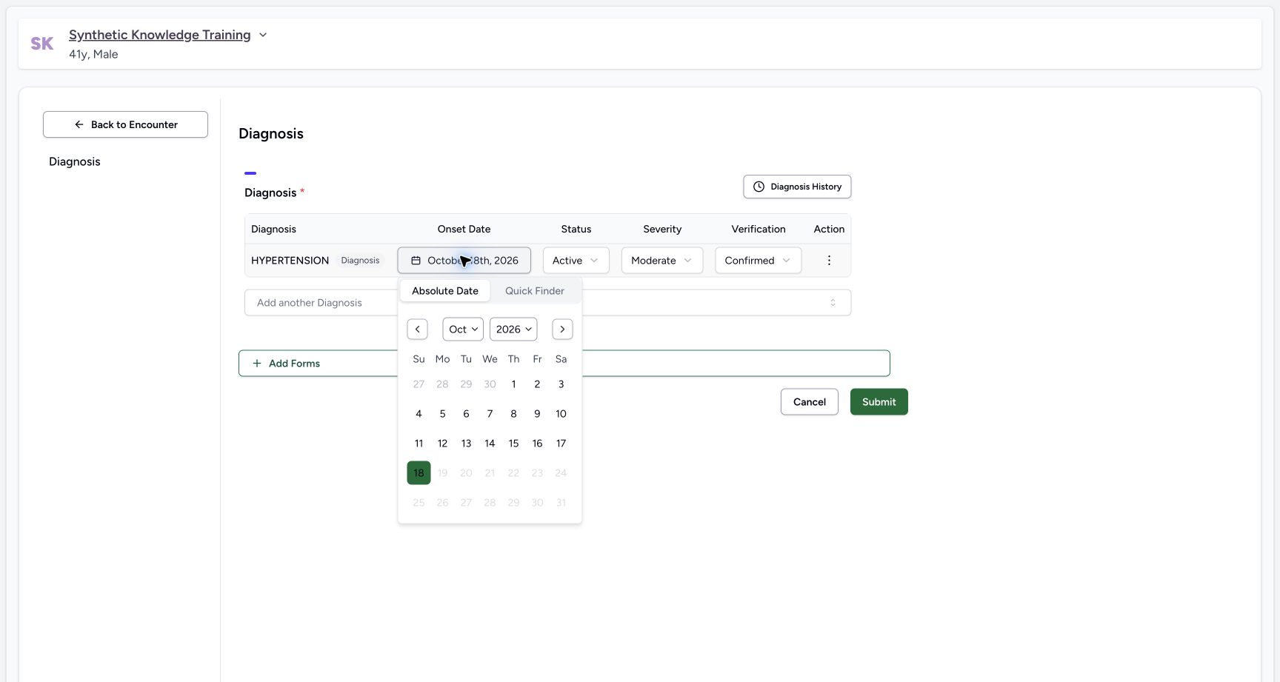Pick October 2 in the calendar
The height and width of the screenshot is (682, 1280).
coord(537,384)
